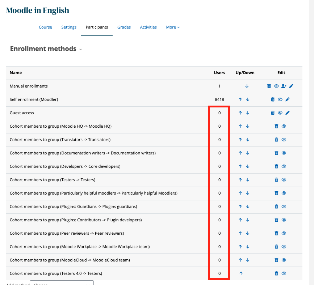This screenshot has height=285, width=314.
Task: Expand the Enrollment methods dropdown
Action: [80, 50]
